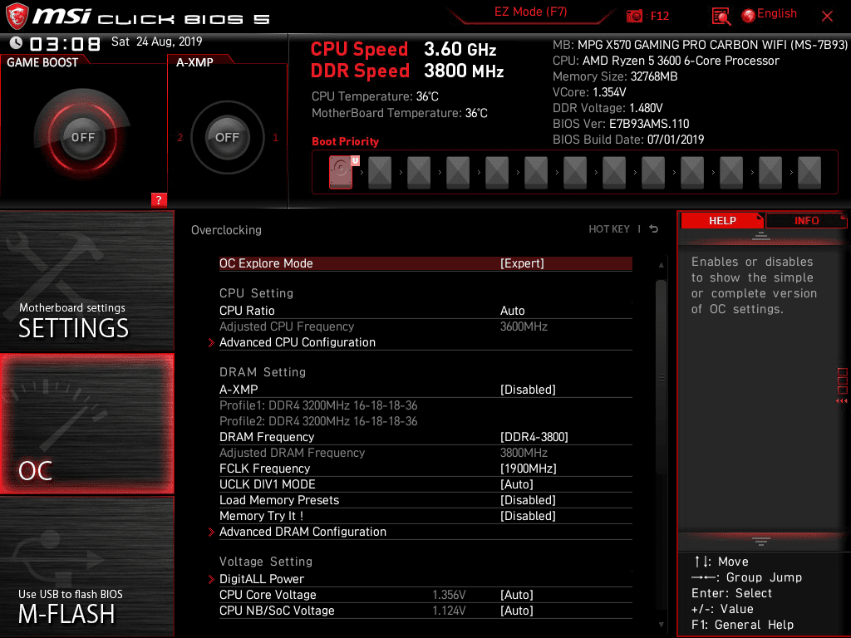Open the OC section
Viewport: 851px width, 638px height.
click(x=86, y=424)
